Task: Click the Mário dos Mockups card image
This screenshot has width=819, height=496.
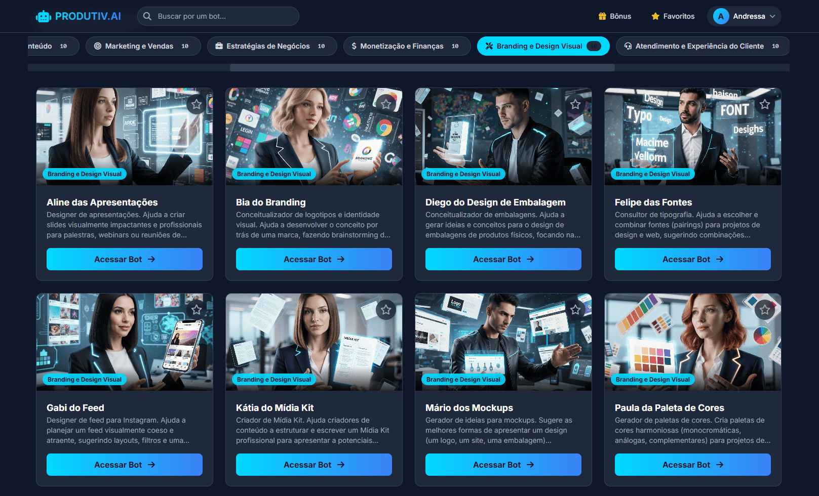Action: point(503,342)
